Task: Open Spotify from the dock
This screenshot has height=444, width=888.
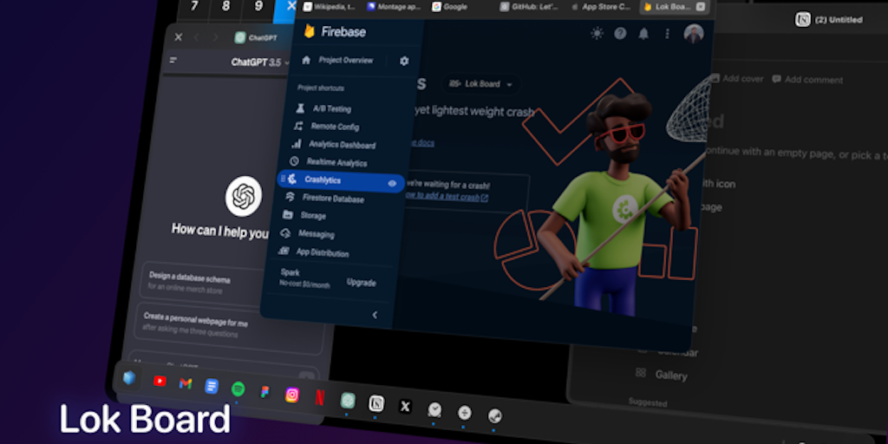Action: pos(238,389)
